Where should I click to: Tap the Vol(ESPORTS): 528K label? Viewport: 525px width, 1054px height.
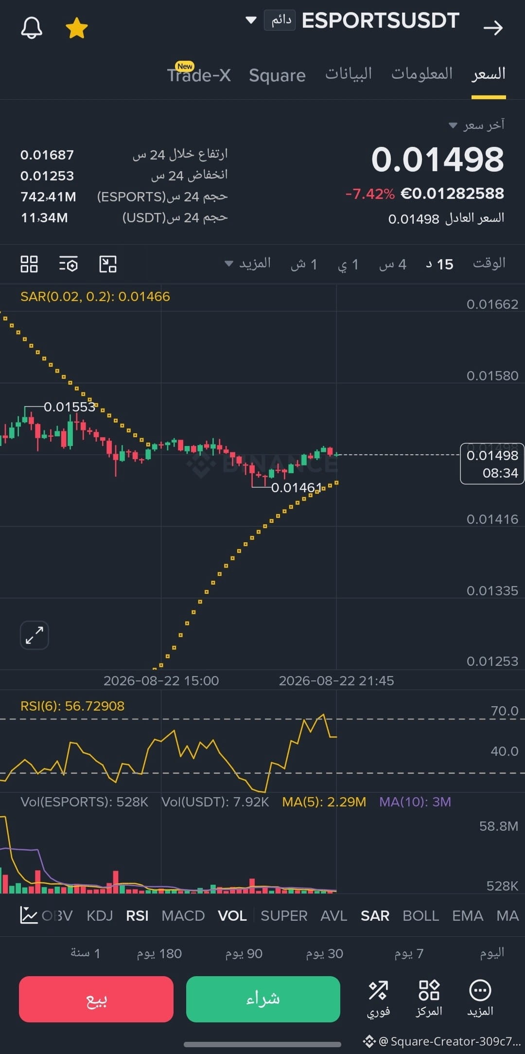pyautogui.click(x=84, y=802)
